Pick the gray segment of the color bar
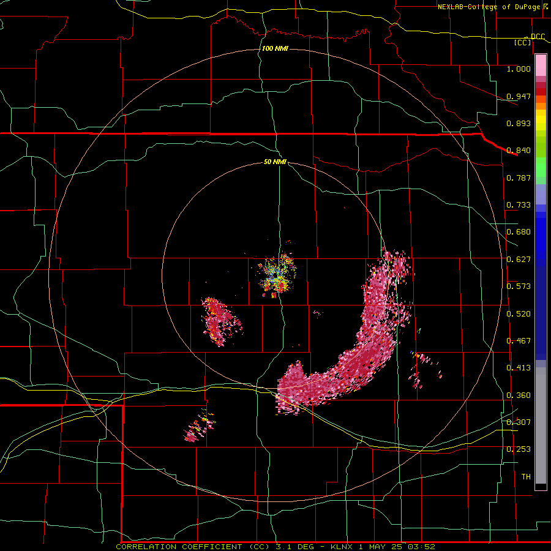This screenshot has width=551, height=551. tap(541, 425)
